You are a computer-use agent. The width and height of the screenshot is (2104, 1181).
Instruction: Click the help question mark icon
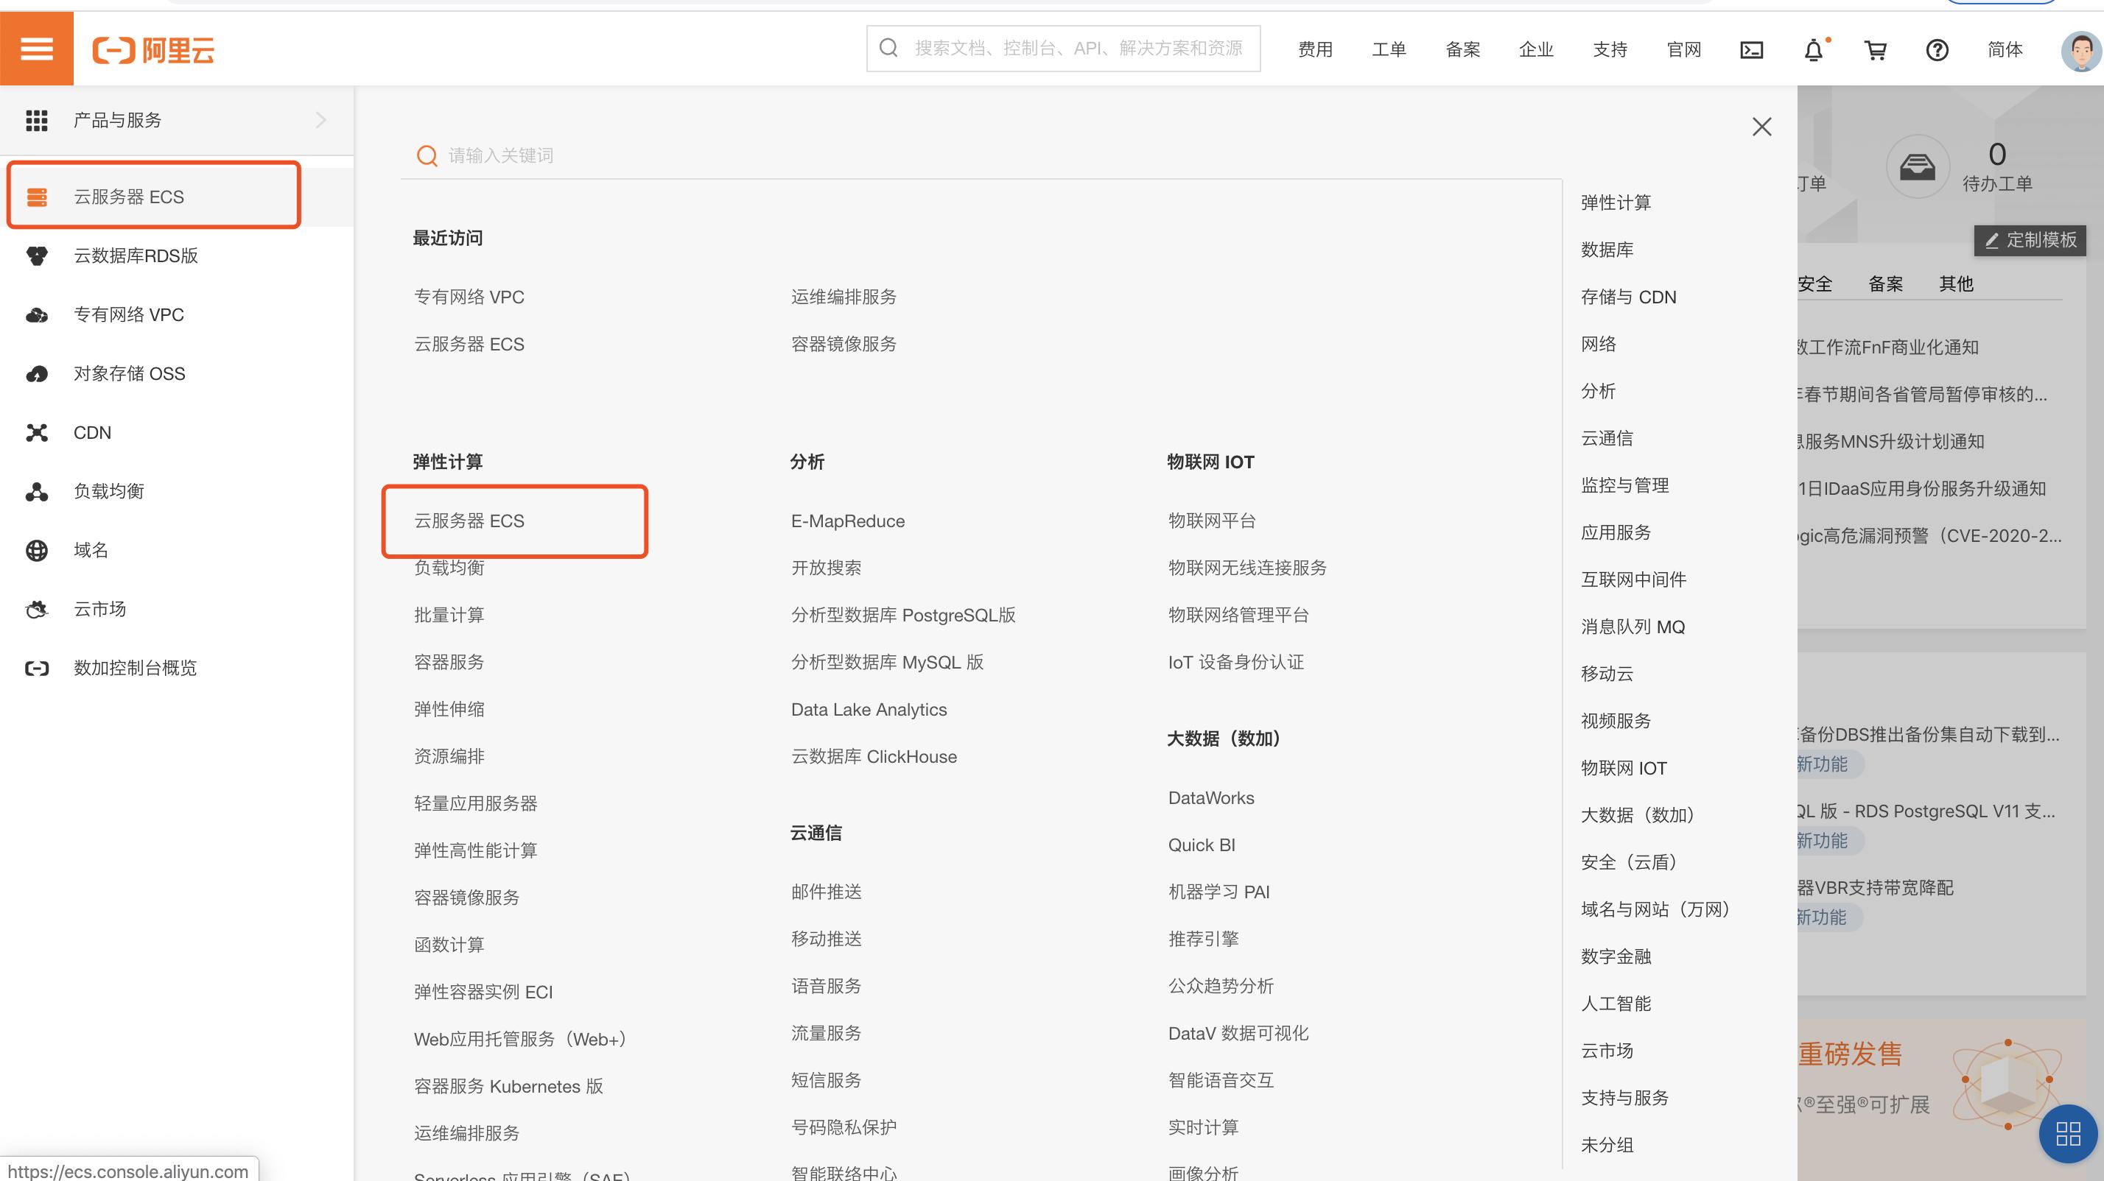(1937, 50)
